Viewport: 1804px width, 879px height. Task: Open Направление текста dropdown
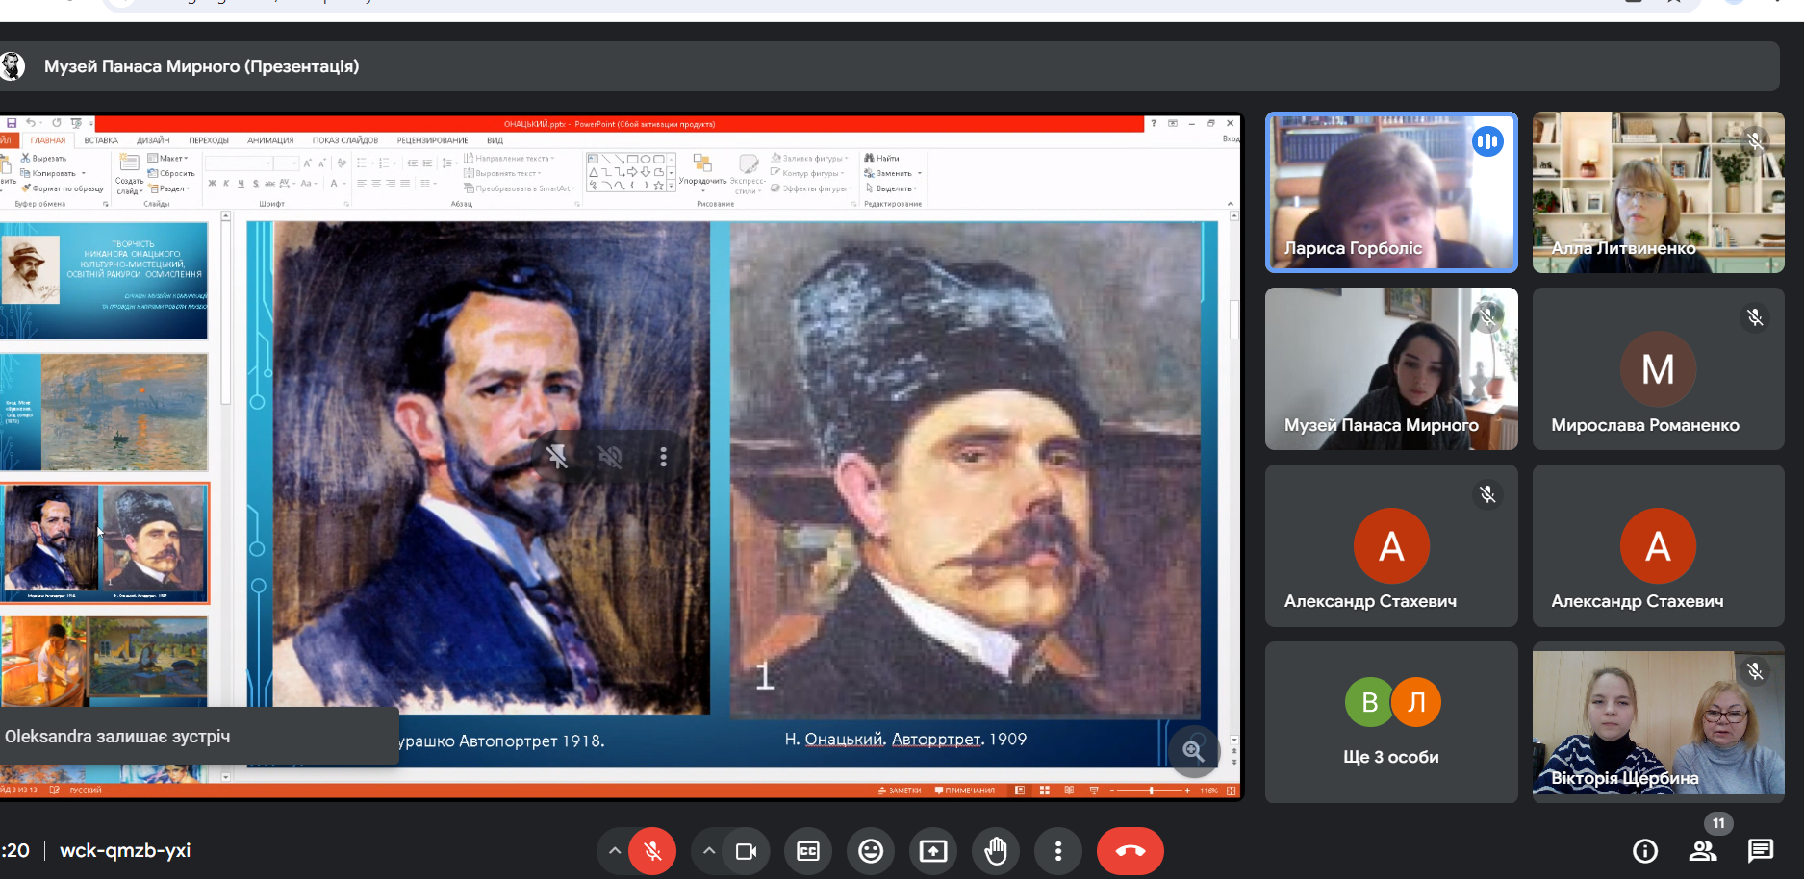click(x=510, y=158)
